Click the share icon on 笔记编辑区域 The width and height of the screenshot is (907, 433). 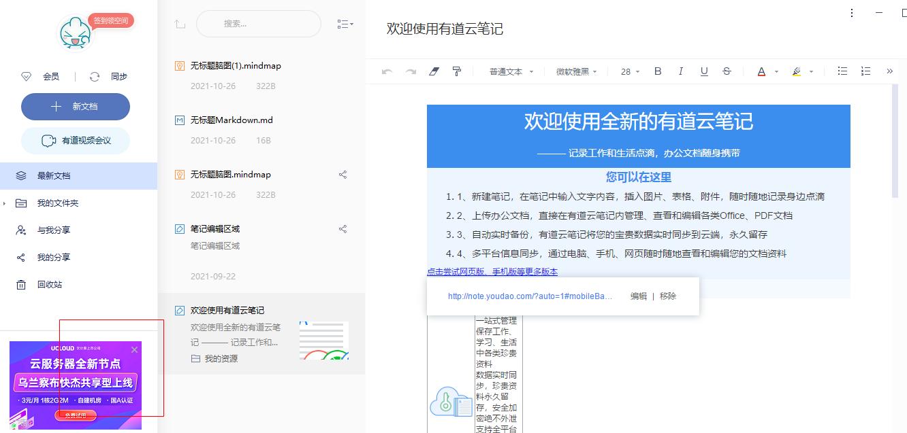[343, 228]
